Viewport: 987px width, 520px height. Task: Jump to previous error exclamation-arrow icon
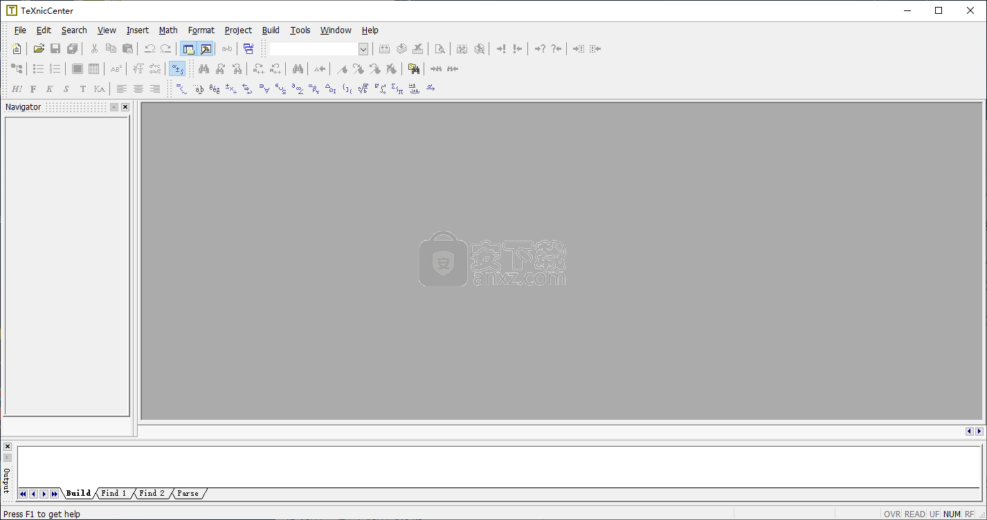pos(518,49)
